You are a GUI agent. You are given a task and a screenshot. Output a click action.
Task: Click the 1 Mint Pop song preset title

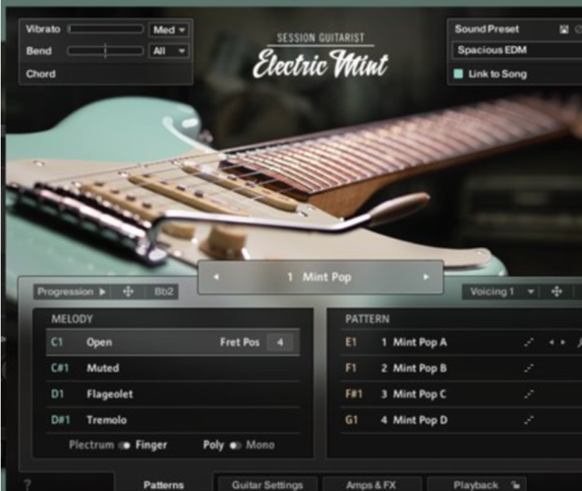point(320,278)
